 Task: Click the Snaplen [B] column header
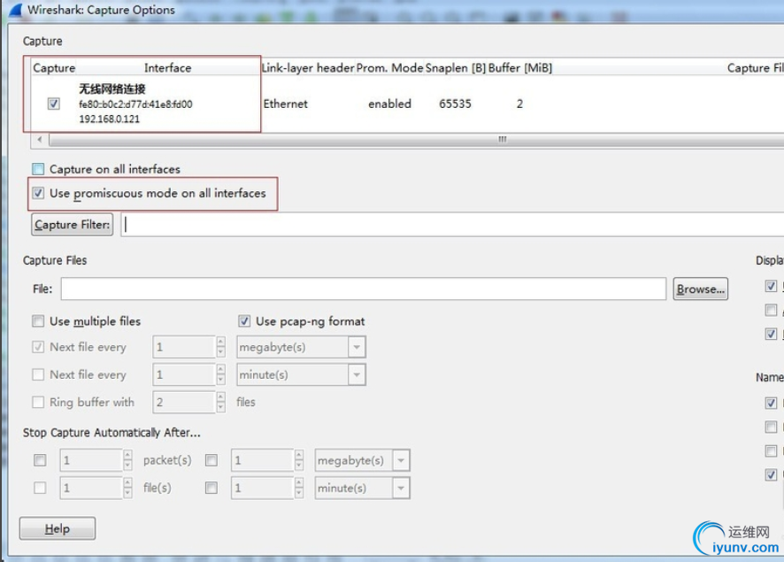click(x=456, y=68)
